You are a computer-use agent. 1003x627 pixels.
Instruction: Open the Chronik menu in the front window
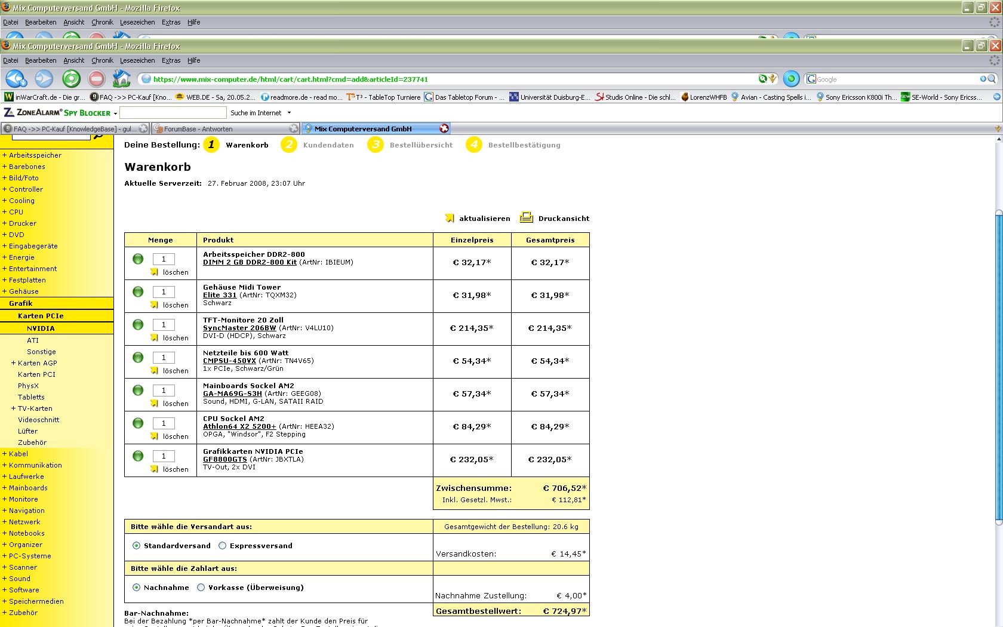pyautogui.click(x=102, y=60)
